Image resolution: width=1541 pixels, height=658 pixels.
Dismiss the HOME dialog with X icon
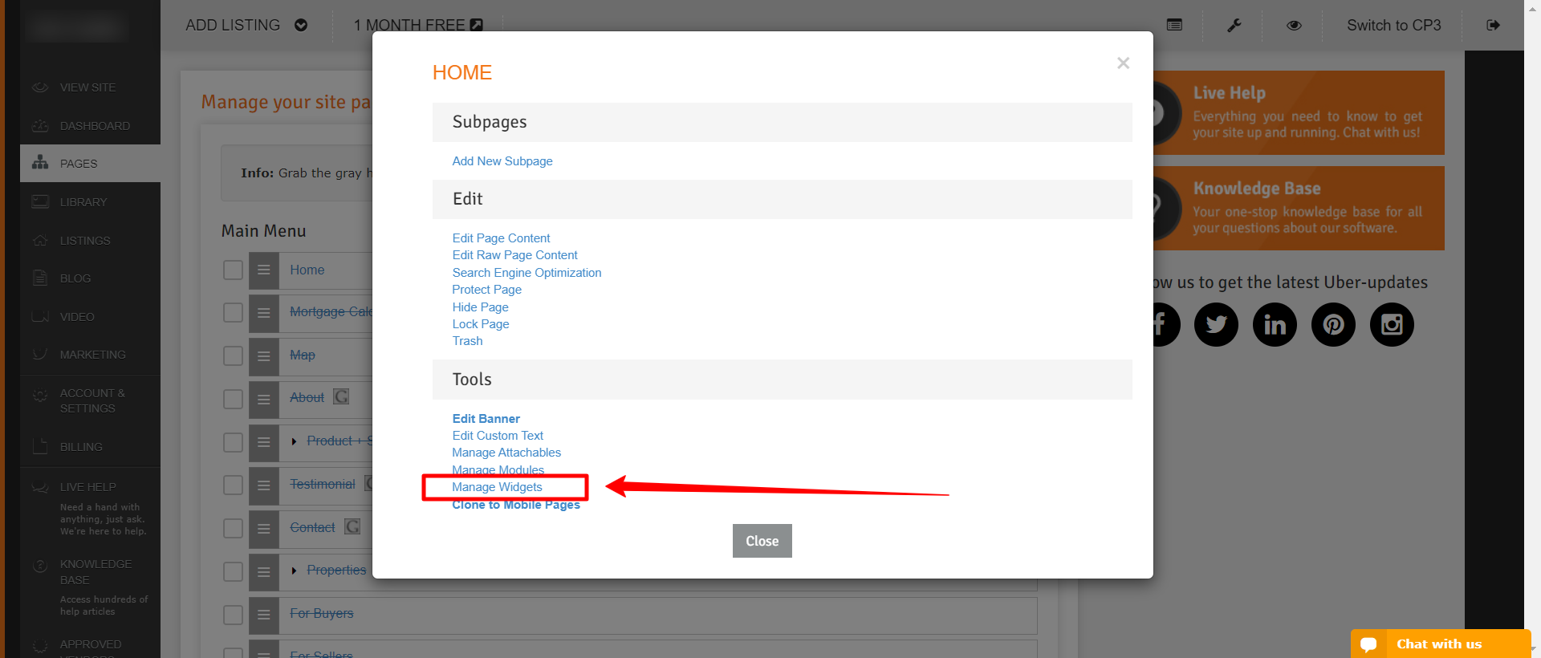[1124, 63]
